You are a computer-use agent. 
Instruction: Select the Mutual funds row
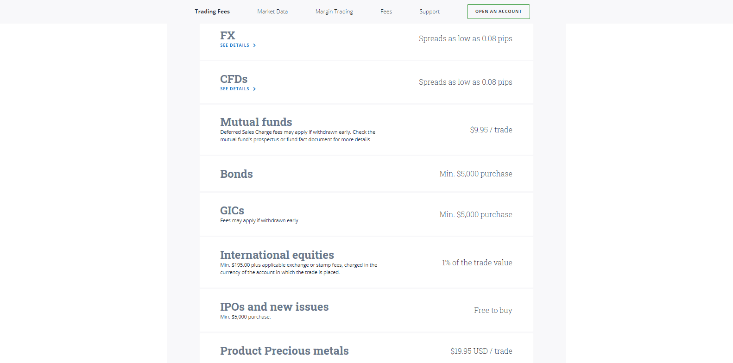[256, 122]
